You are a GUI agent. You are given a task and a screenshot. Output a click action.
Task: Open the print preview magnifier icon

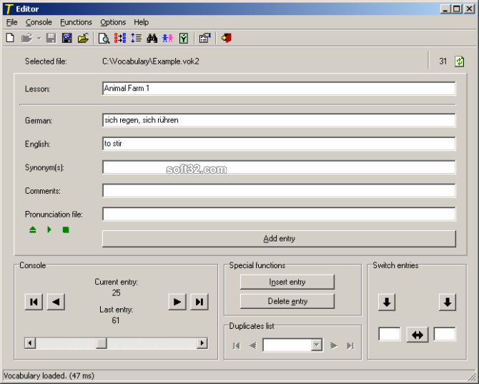pos(104,38)
